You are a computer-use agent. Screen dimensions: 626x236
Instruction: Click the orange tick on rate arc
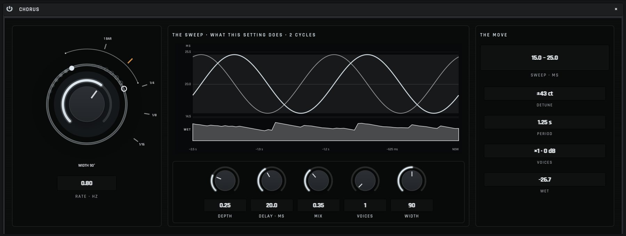click(x=130, y=61)
